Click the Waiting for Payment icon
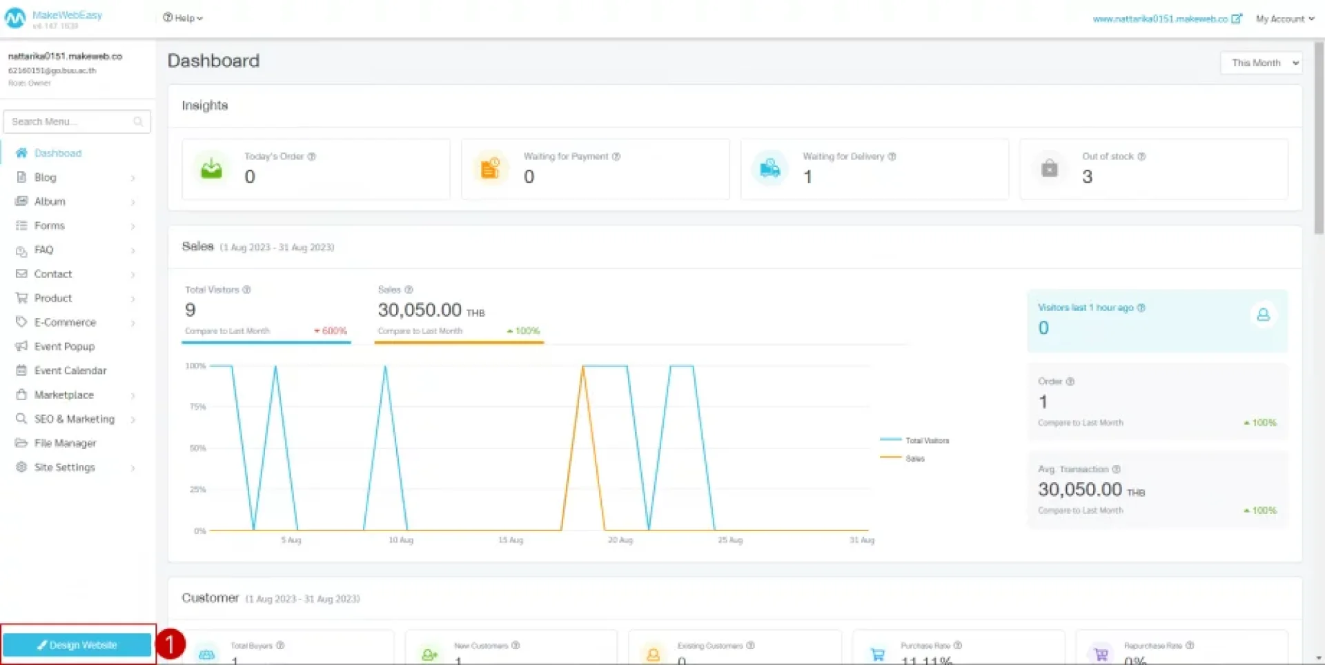 click(x=490, y=168)
